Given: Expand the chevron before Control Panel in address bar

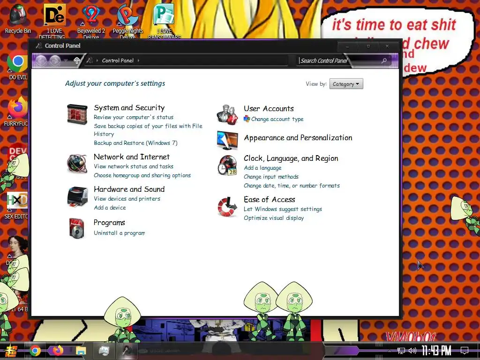Looking at the screenshot, I should (97, 60).
